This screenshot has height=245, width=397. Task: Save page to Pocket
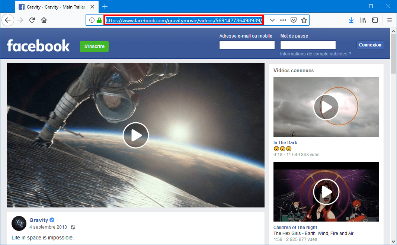(x=294, y=20)
